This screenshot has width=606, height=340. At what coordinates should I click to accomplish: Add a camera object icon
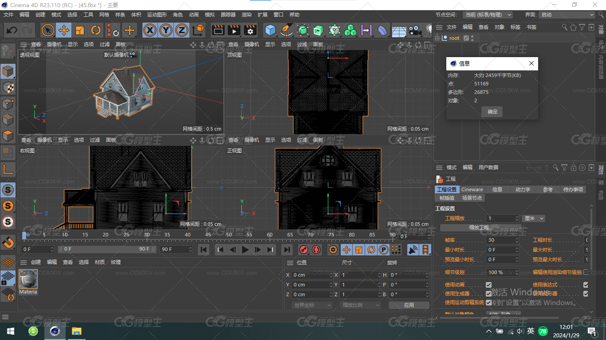tap(415, 30)
